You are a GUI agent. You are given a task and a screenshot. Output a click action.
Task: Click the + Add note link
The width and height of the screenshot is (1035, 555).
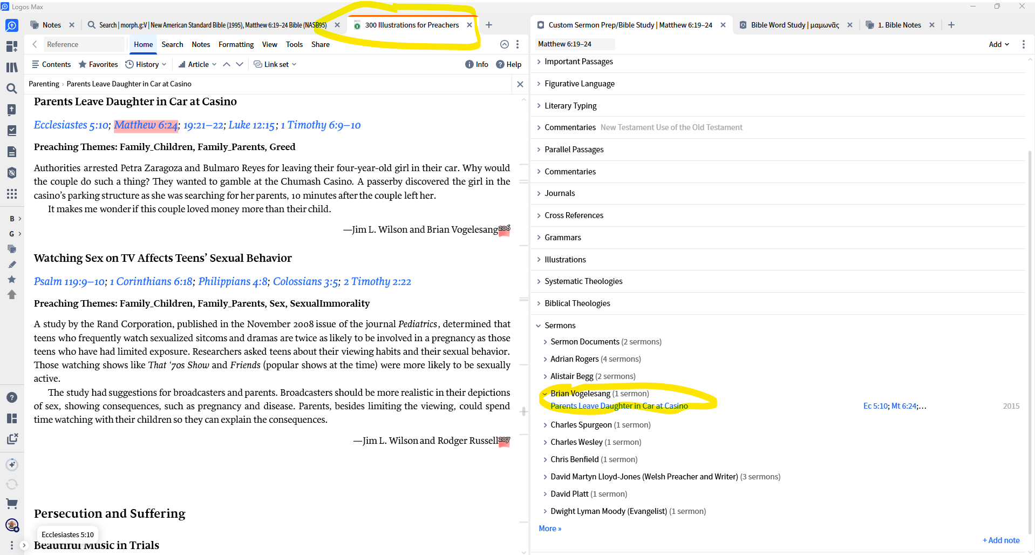(x=1001, y=540)
